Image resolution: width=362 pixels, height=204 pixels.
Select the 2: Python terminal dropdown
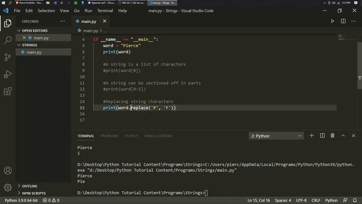click(x=276, y=136)
